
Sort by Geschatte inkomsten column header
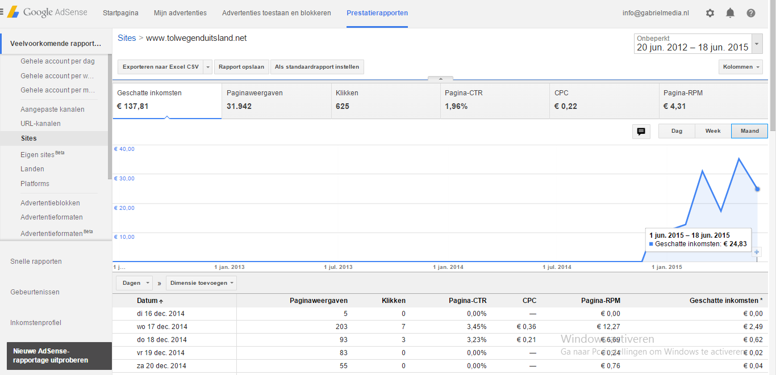(x=726, y=301)
